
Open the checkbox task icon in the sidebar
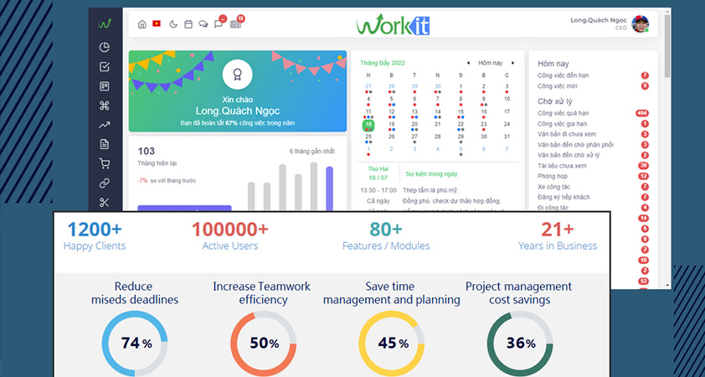point(105,67)
